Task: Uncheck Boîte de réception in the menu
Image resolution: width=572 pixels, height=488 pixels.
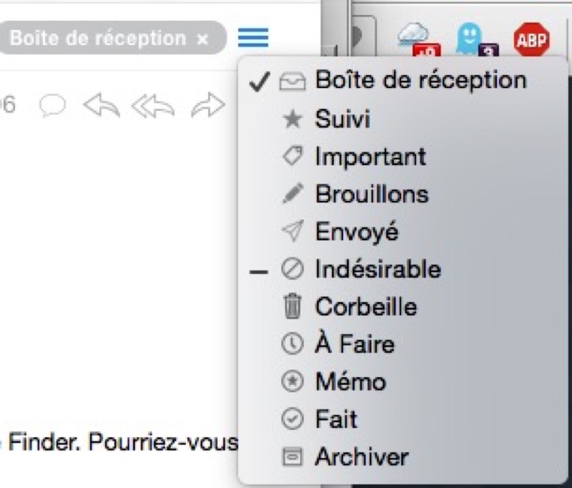Action: (420, 79)
